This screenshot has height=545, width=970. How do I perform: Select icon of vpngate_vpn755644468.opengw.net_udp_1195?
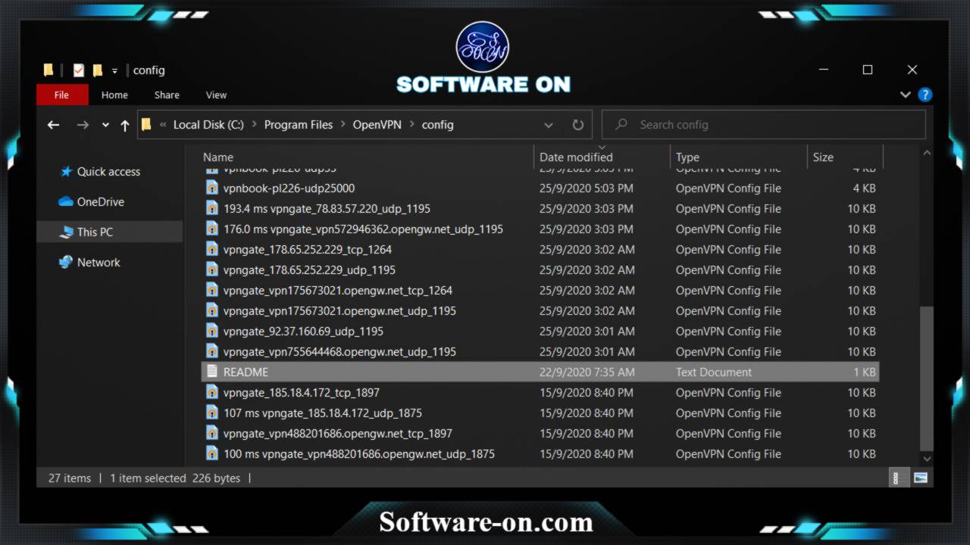212,351
